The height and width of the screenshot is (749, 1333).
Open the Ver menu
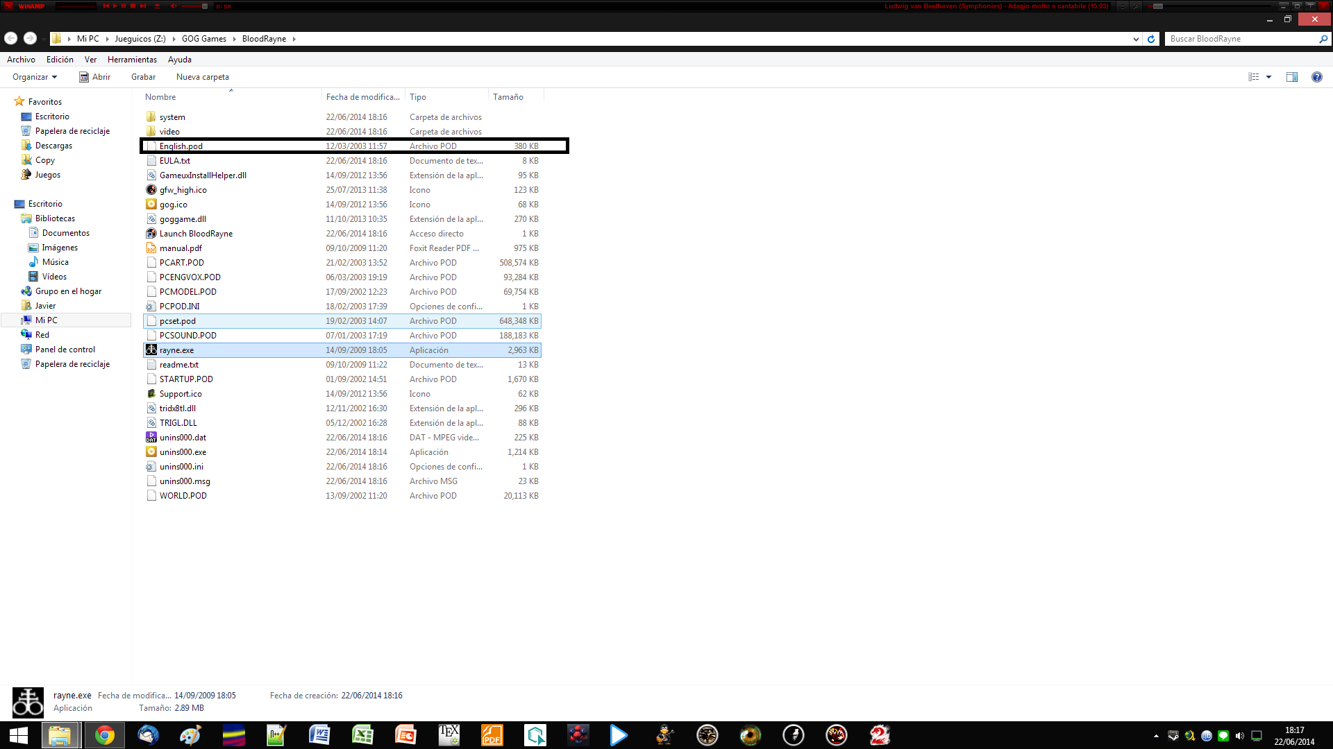90,60
